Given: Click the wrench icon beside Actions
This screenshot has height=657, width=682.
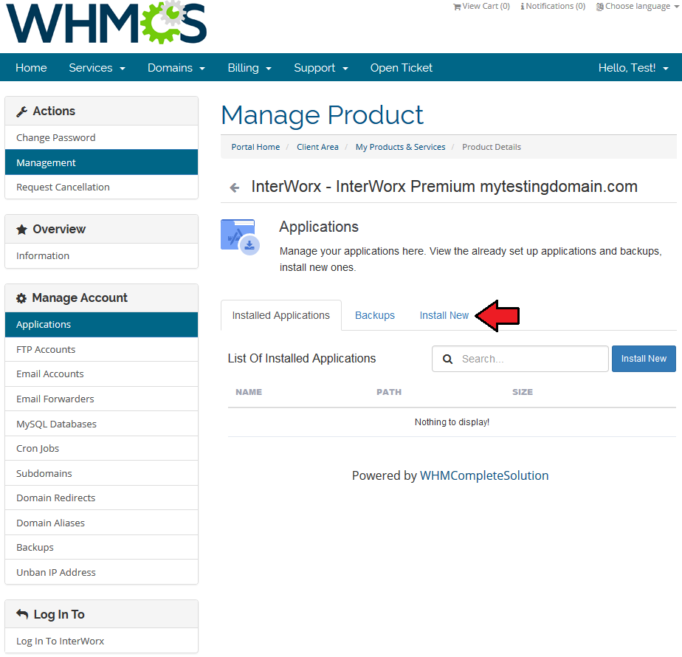Looking at the screenshot, I should tap(21, 111).
